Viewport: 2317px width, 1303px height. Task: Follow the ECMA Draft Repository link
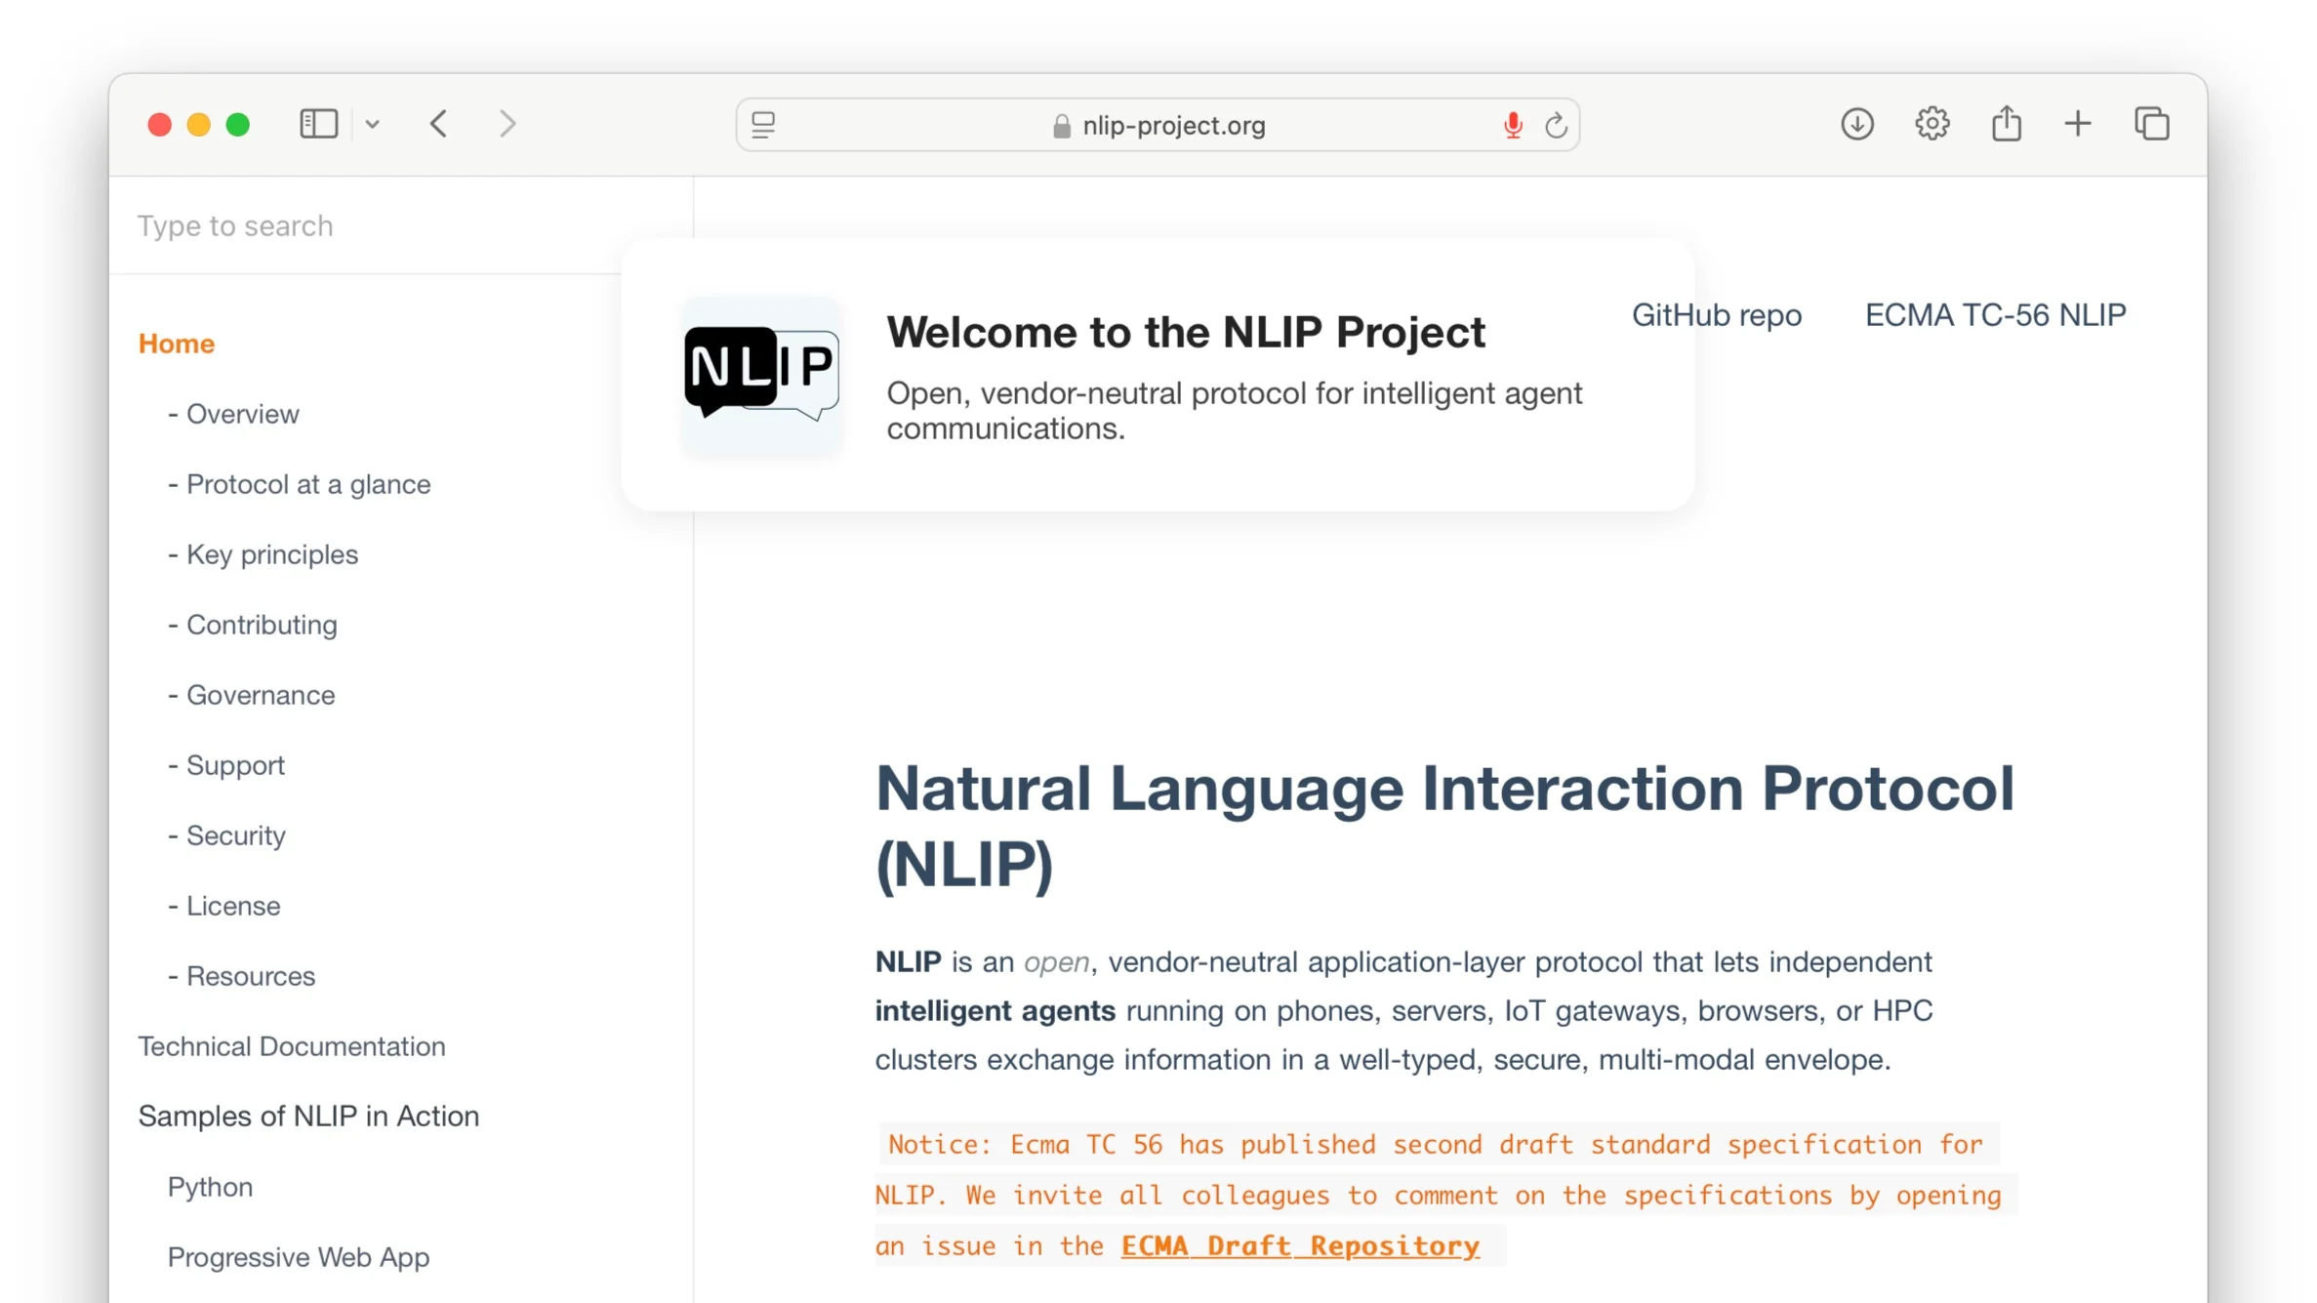[x=1300, y=1245]
